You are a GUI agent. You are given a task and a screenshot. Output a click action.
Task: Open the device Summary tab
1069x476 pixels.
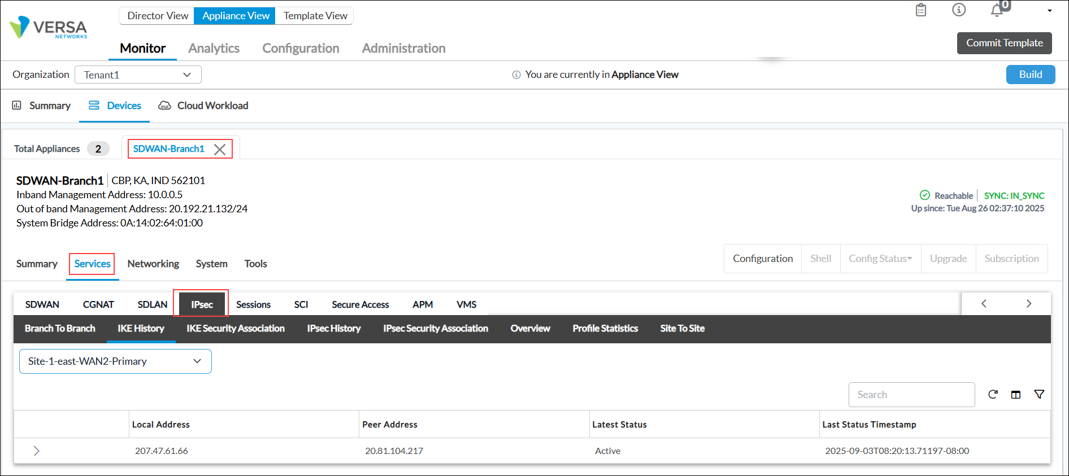pos(37,264)
